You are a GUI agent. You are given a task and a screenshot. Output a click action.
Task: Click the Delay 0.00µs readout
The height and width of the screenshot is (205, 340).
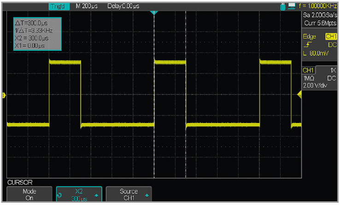click(123, 6)
